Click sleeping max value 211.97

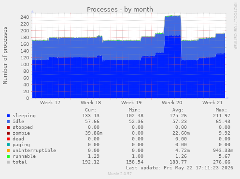tap(222, 116)
